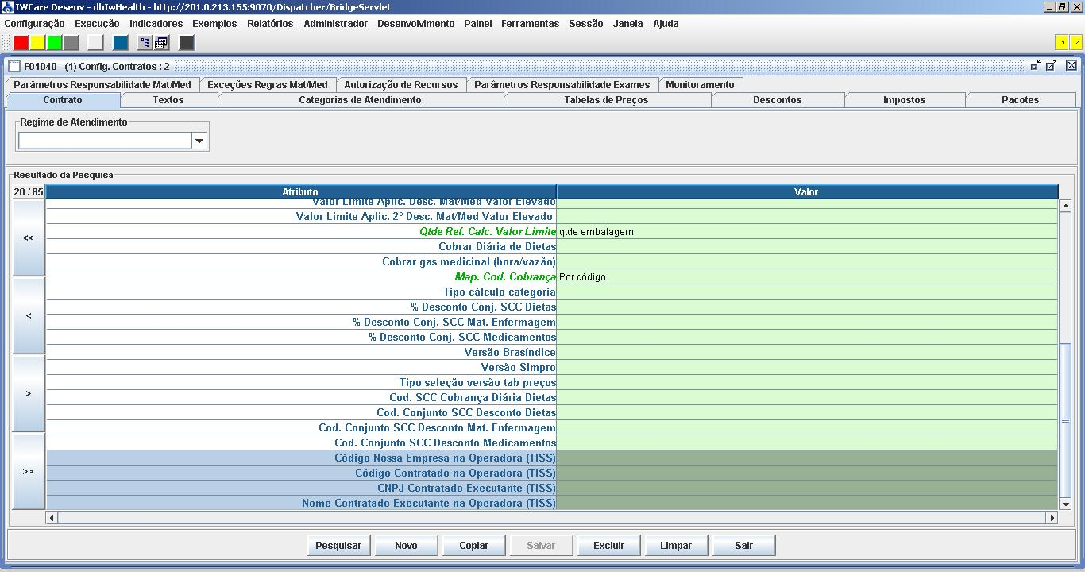Click the dark gray square toolbar button

point(187,43)
